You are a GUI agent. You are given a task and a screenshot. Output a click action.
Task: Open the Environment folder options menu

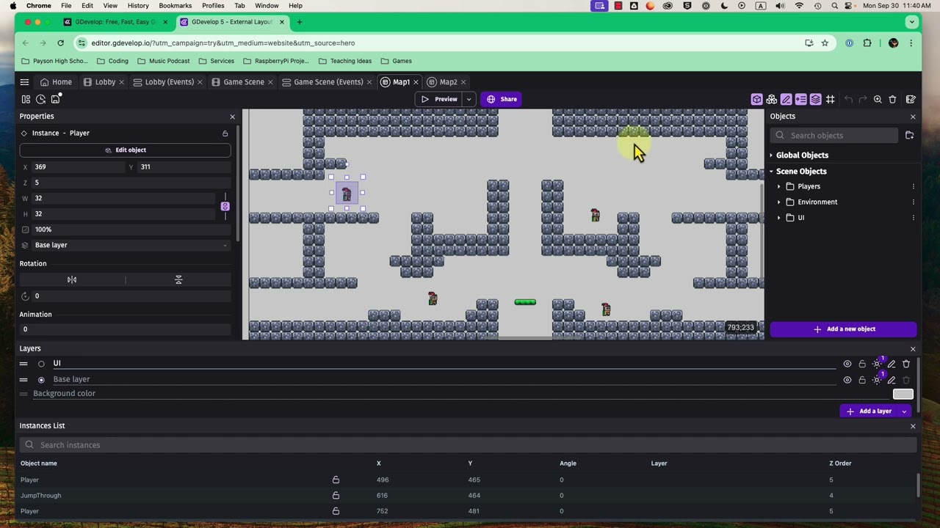tap(914, 202)
